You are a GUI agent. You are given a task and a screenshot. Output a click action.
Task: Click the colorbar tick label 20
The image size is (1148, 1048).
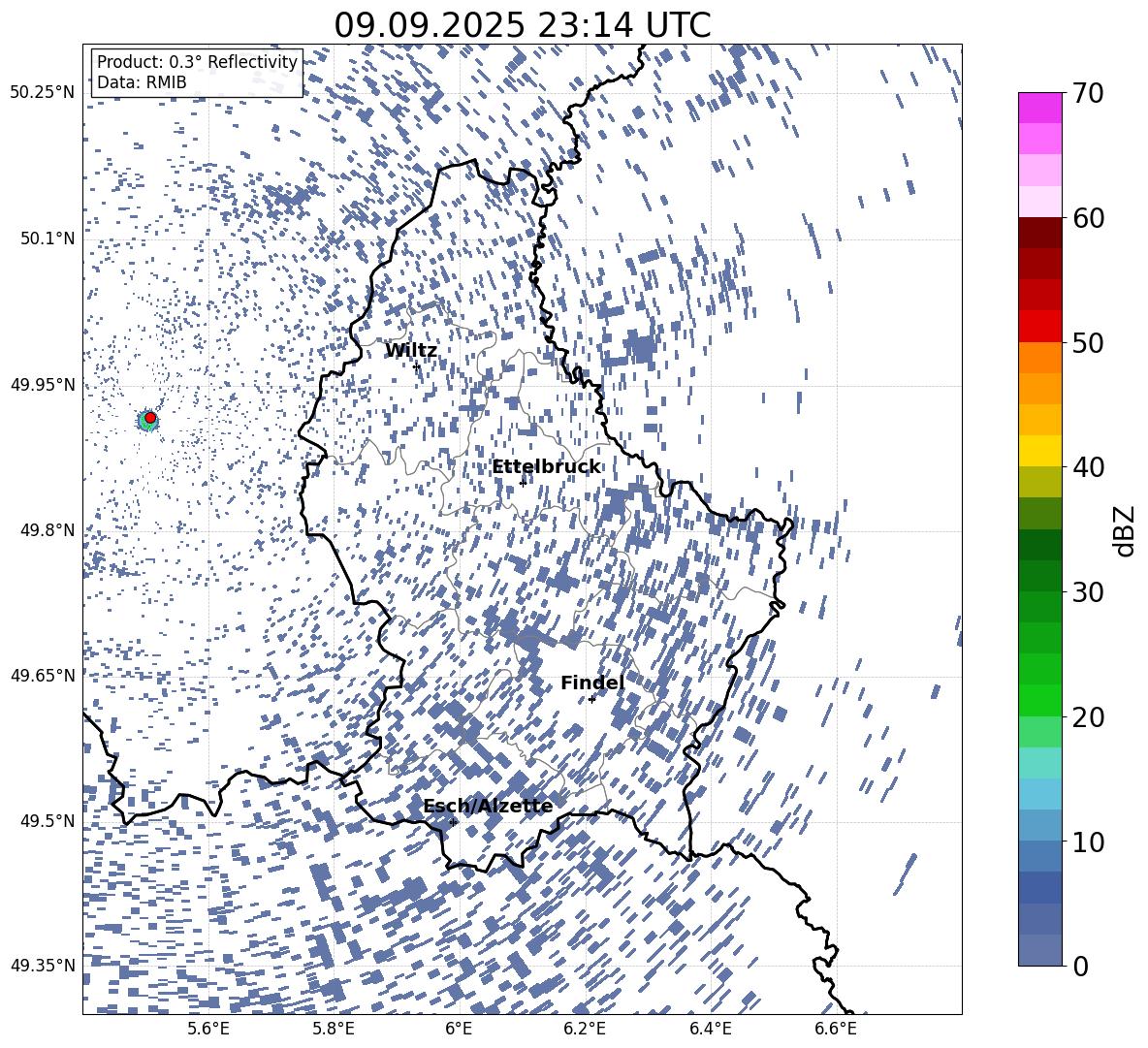[1088, 716]
